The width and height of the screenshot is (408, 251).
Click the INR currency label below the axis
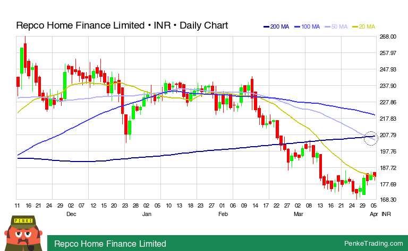(386, 214)
